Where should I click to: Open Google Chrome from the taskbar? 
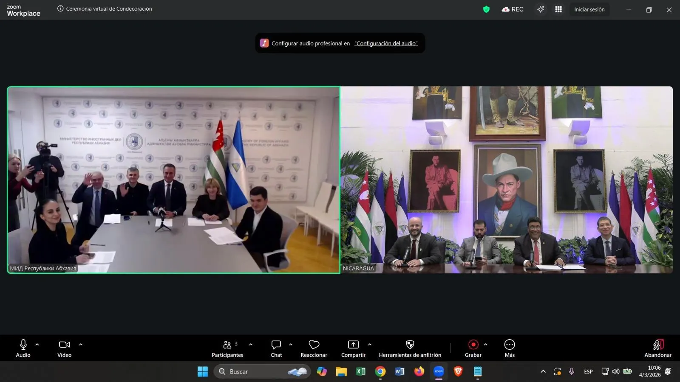point(380,372)
